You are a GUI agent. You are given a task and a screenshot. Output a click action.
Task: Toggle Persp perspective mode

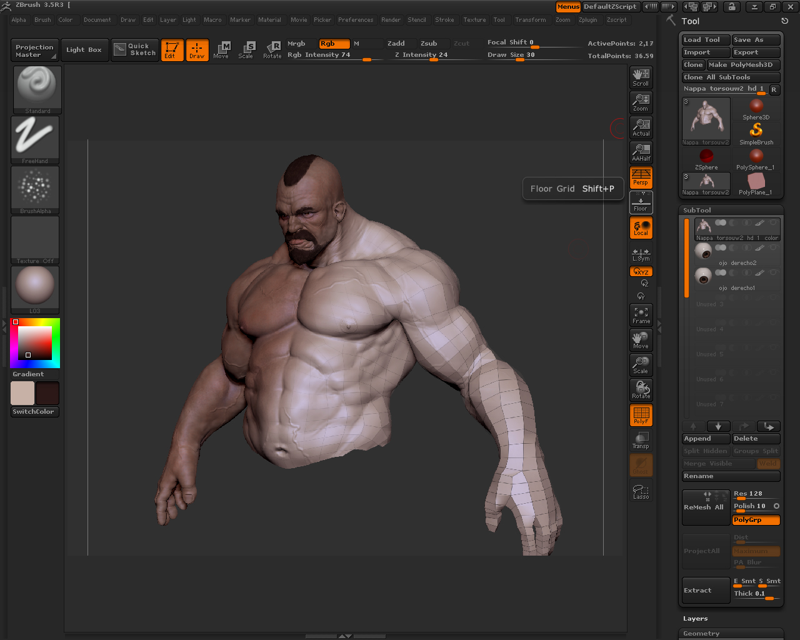coord(641,177)
